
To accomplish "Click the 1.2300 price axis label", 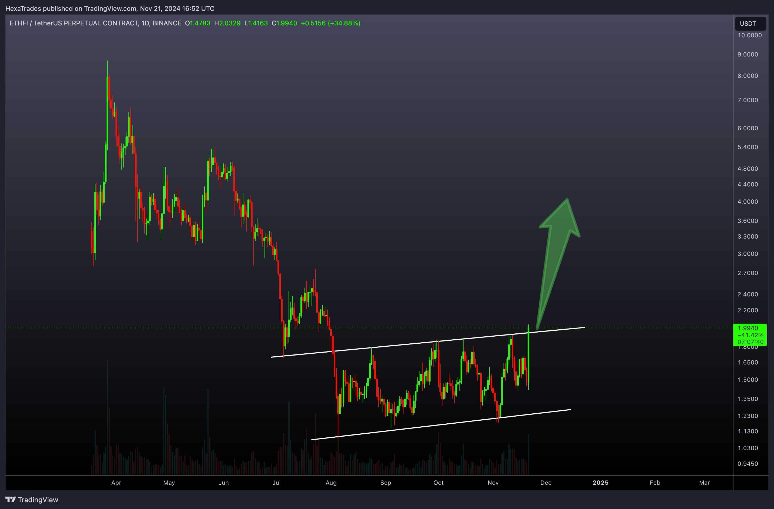I will coord(748,416).
